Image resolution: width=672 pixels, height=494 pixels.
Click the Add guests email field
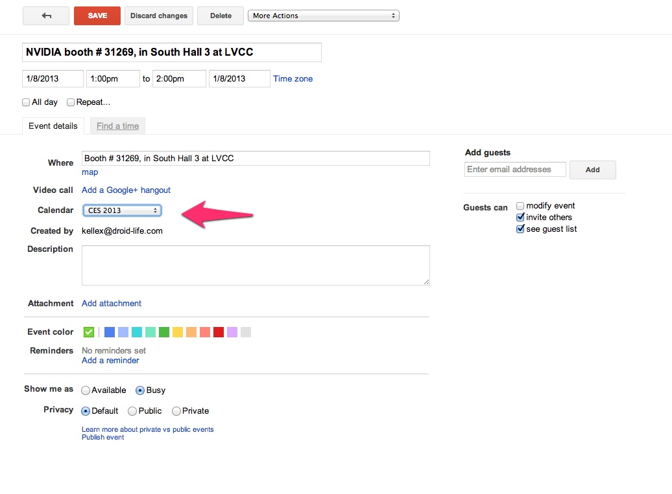pyautogui.click(x=515, y=170)
